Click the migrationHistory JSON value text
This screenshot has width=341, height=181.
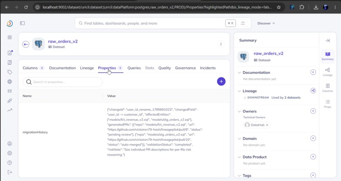point(155,132)
